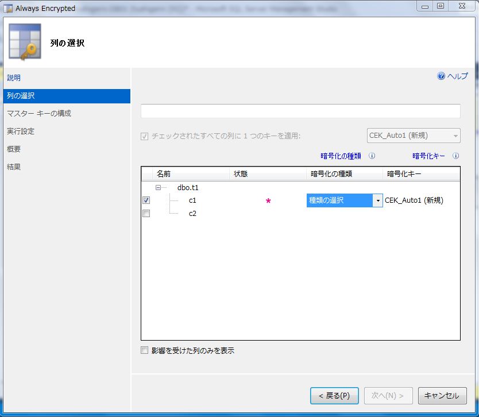Open the 概要 wizard step
The height and width of the screenshot is (417, 479).
14,149
